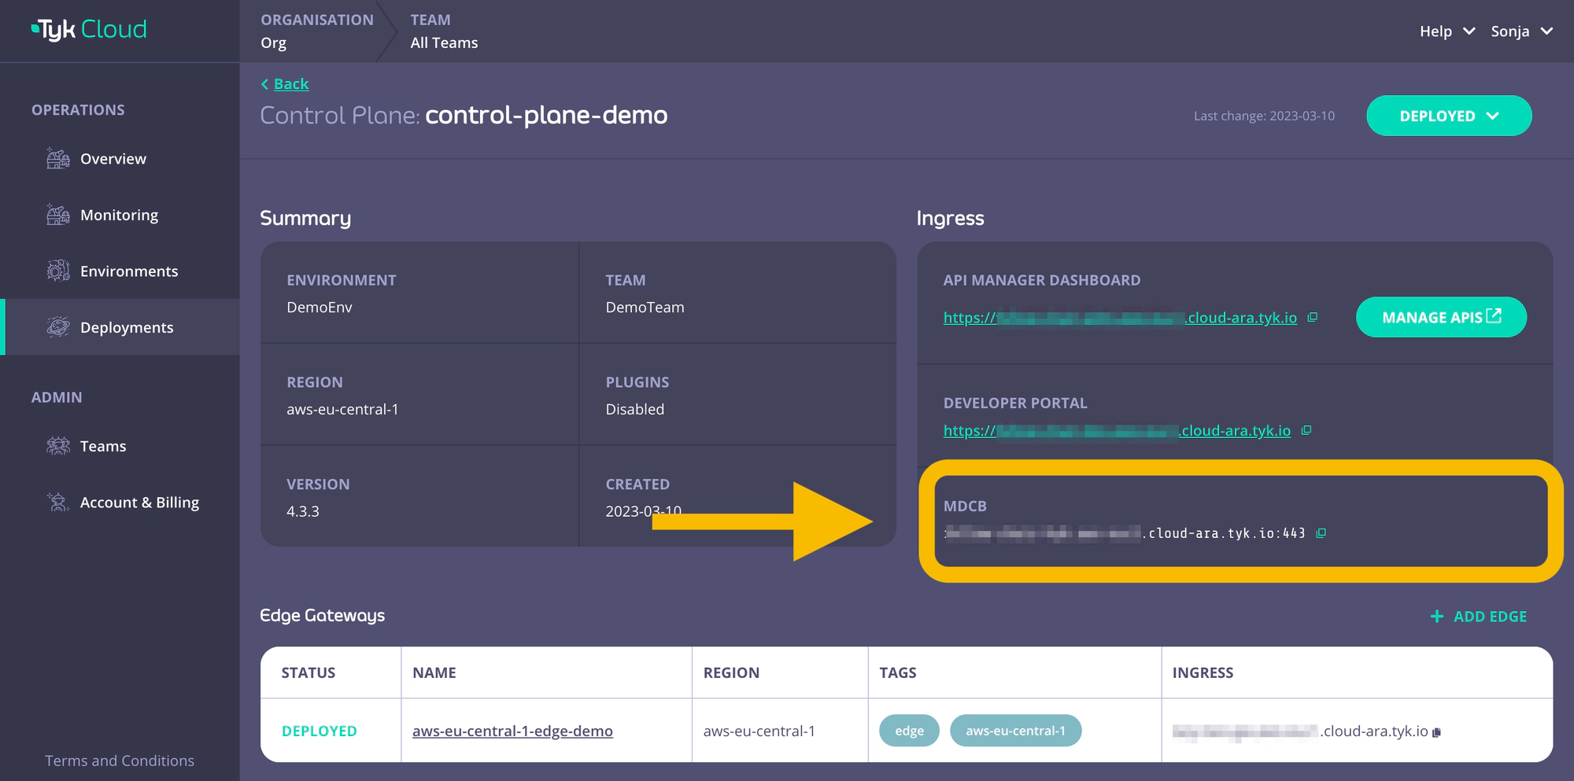Expand the Help menu

point(1447,31)
